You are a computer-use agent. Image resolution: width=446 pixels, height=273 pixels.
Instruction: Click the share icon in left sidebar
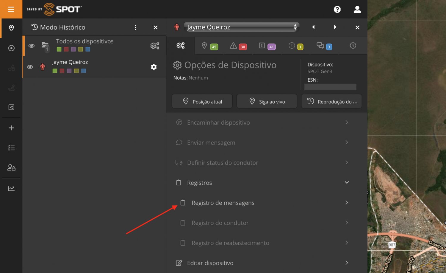11,107
